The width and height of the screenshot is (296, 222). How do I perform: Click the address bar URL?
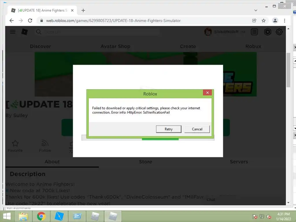click(113, 21)
